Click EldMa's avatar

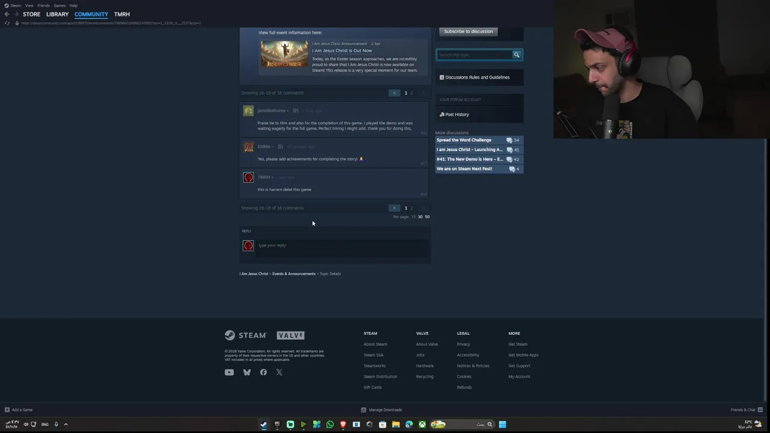pos(248,147)
